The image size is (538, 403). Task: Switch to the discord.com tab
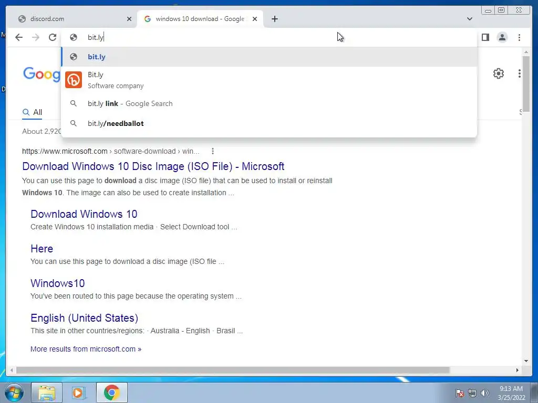click(72, 19)
